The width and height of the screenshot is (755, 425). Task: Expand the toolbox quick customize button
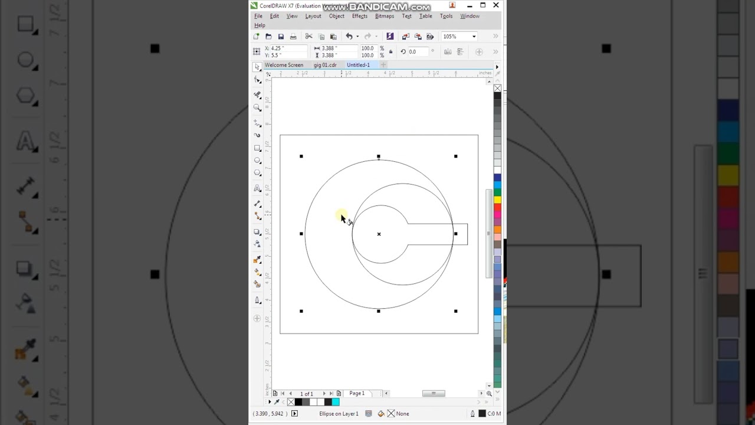click(257, 319)
